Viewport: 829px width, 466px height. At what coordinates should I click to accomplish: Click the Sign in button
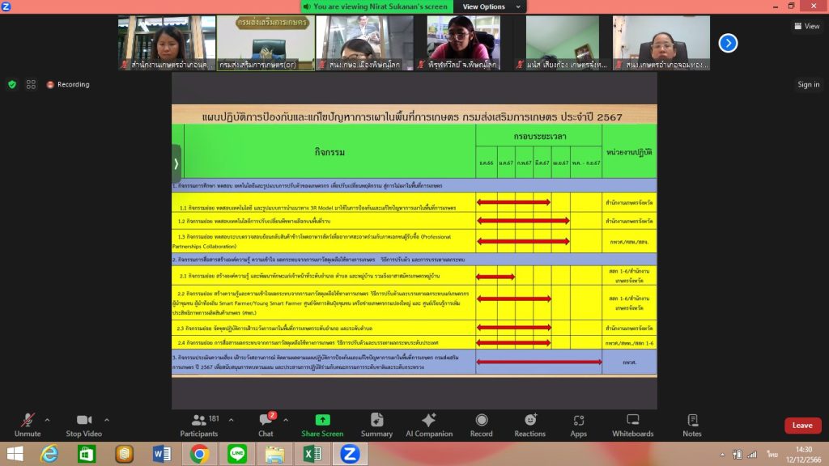click(808, 84)
